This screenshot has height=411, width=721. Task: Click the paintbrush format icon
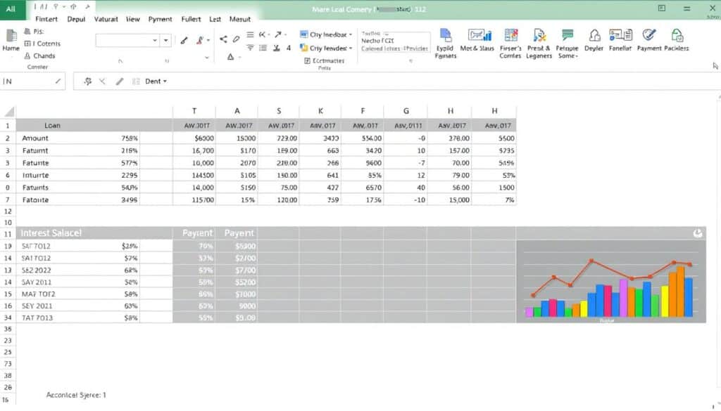click(x=184, y=40)
